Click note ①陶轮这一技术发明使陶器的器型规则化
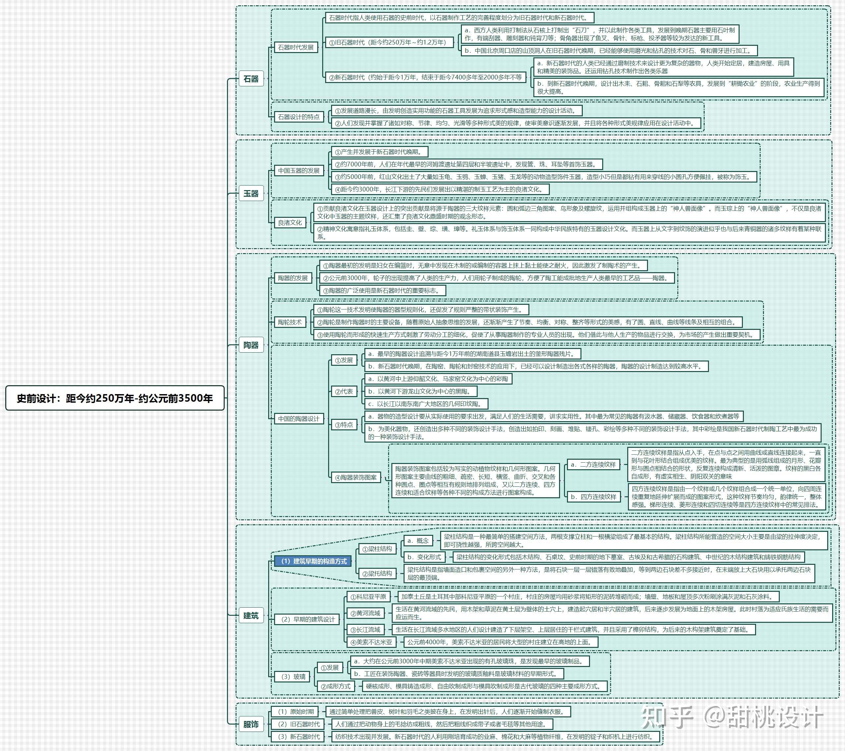The image size is (845, 751). click(x=421, y=310)
